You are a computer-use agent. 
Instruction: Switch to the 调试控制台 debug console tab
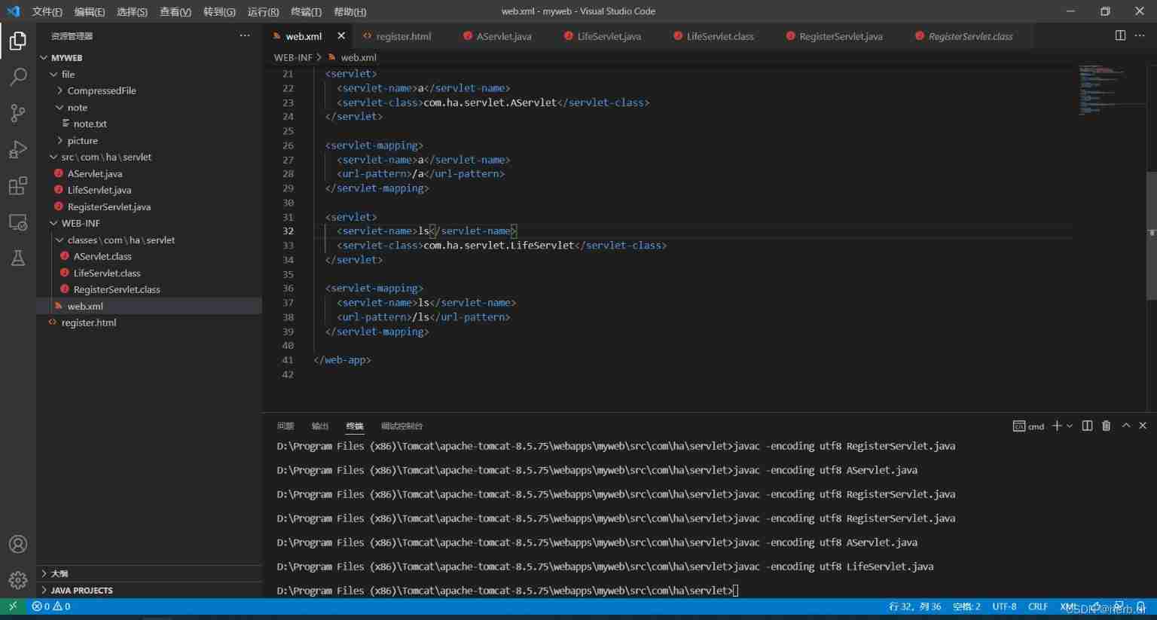(402, 426)
